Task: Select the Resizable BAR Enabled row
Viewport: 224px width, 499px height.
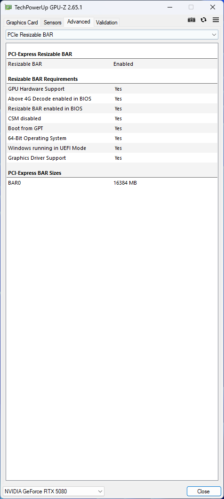Action: click(112, 64)
